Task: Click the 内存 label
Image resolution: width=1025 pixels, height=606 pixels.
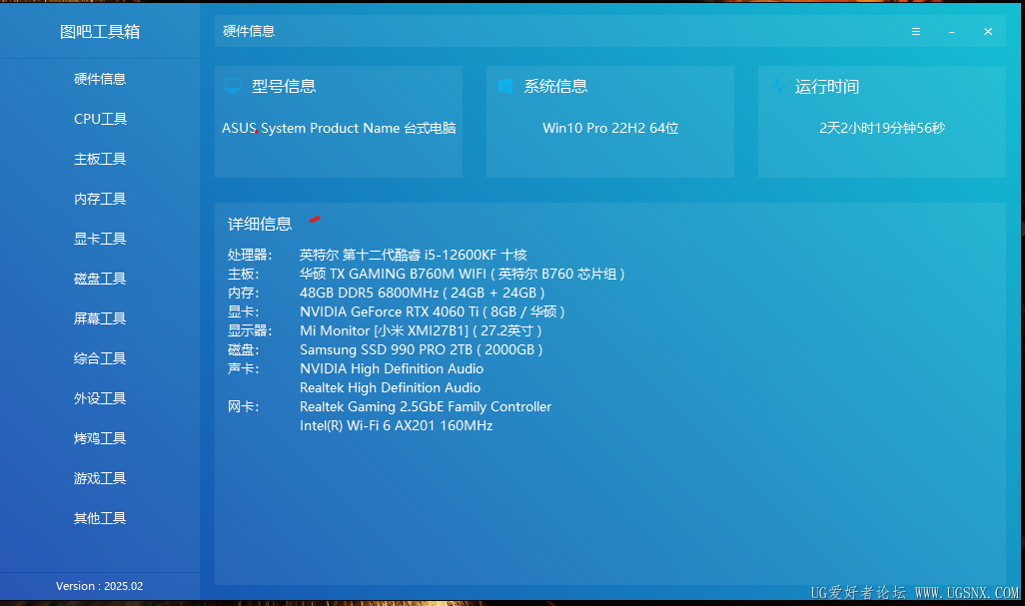Action: tap(243, 293)
